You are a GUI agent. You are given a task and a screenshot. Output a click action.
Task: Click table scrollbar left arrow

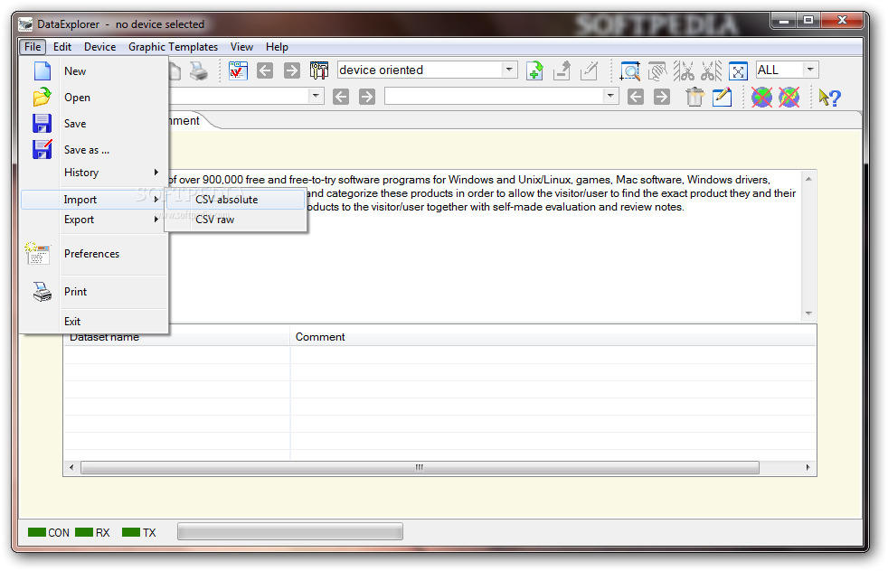71,467
